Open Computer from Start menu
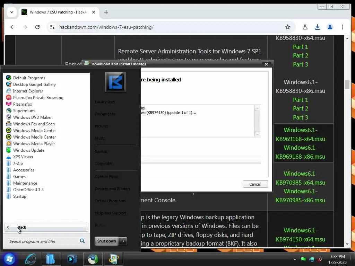Viewport: 355px width, 266px height. tap(104, 163)
